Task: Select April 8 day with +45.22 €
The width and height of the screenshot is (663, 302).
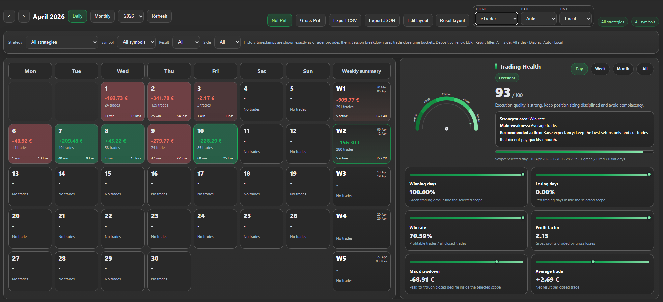Action: 123,144
